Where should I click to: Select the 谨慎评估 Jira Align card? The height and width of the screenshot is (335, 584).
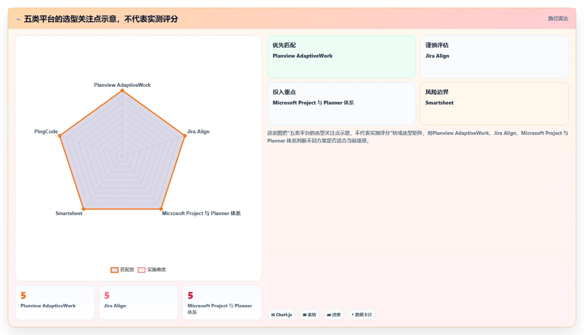(494, 57)
